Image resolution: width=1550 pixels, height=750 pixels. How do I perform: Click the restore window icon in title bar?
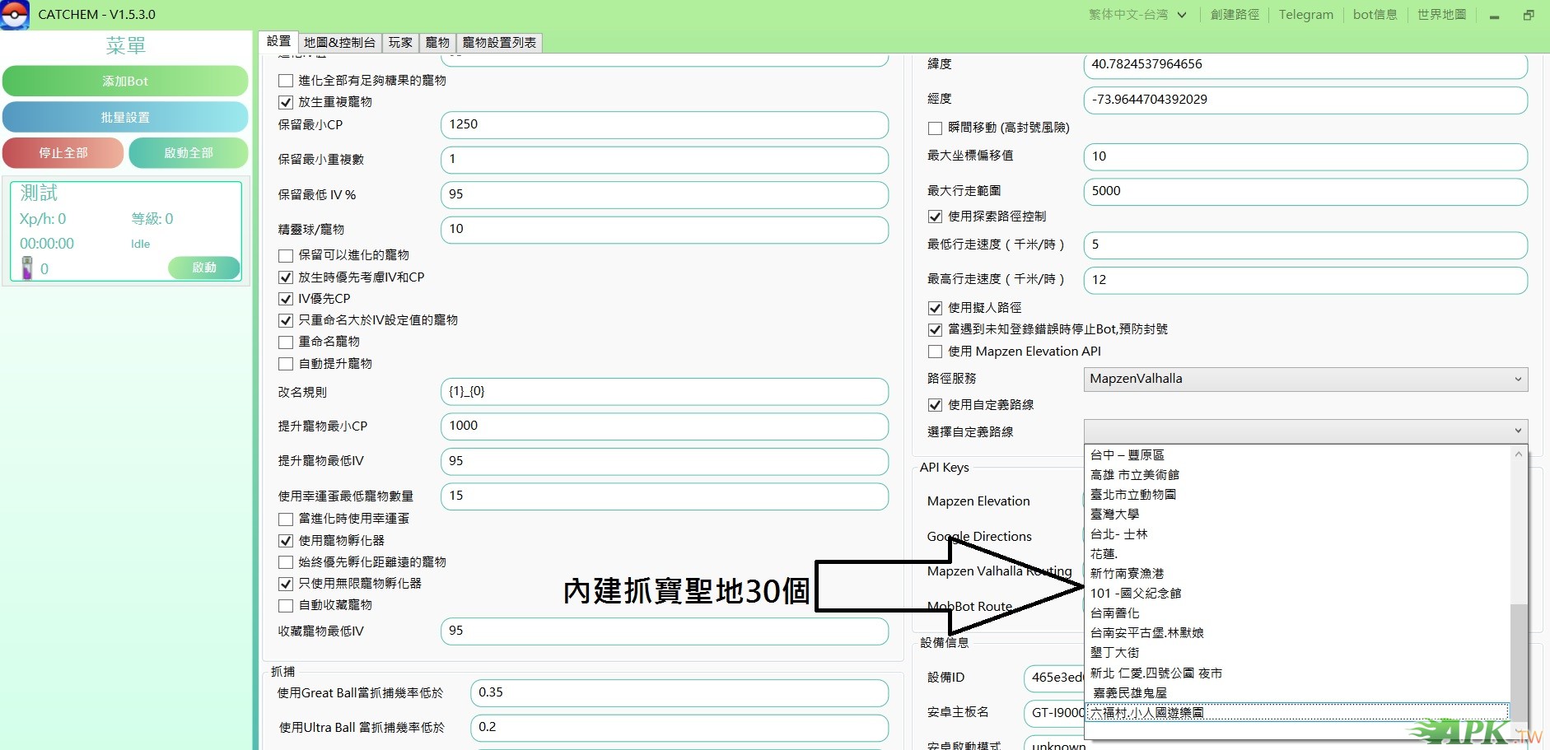pos(1529,15)
